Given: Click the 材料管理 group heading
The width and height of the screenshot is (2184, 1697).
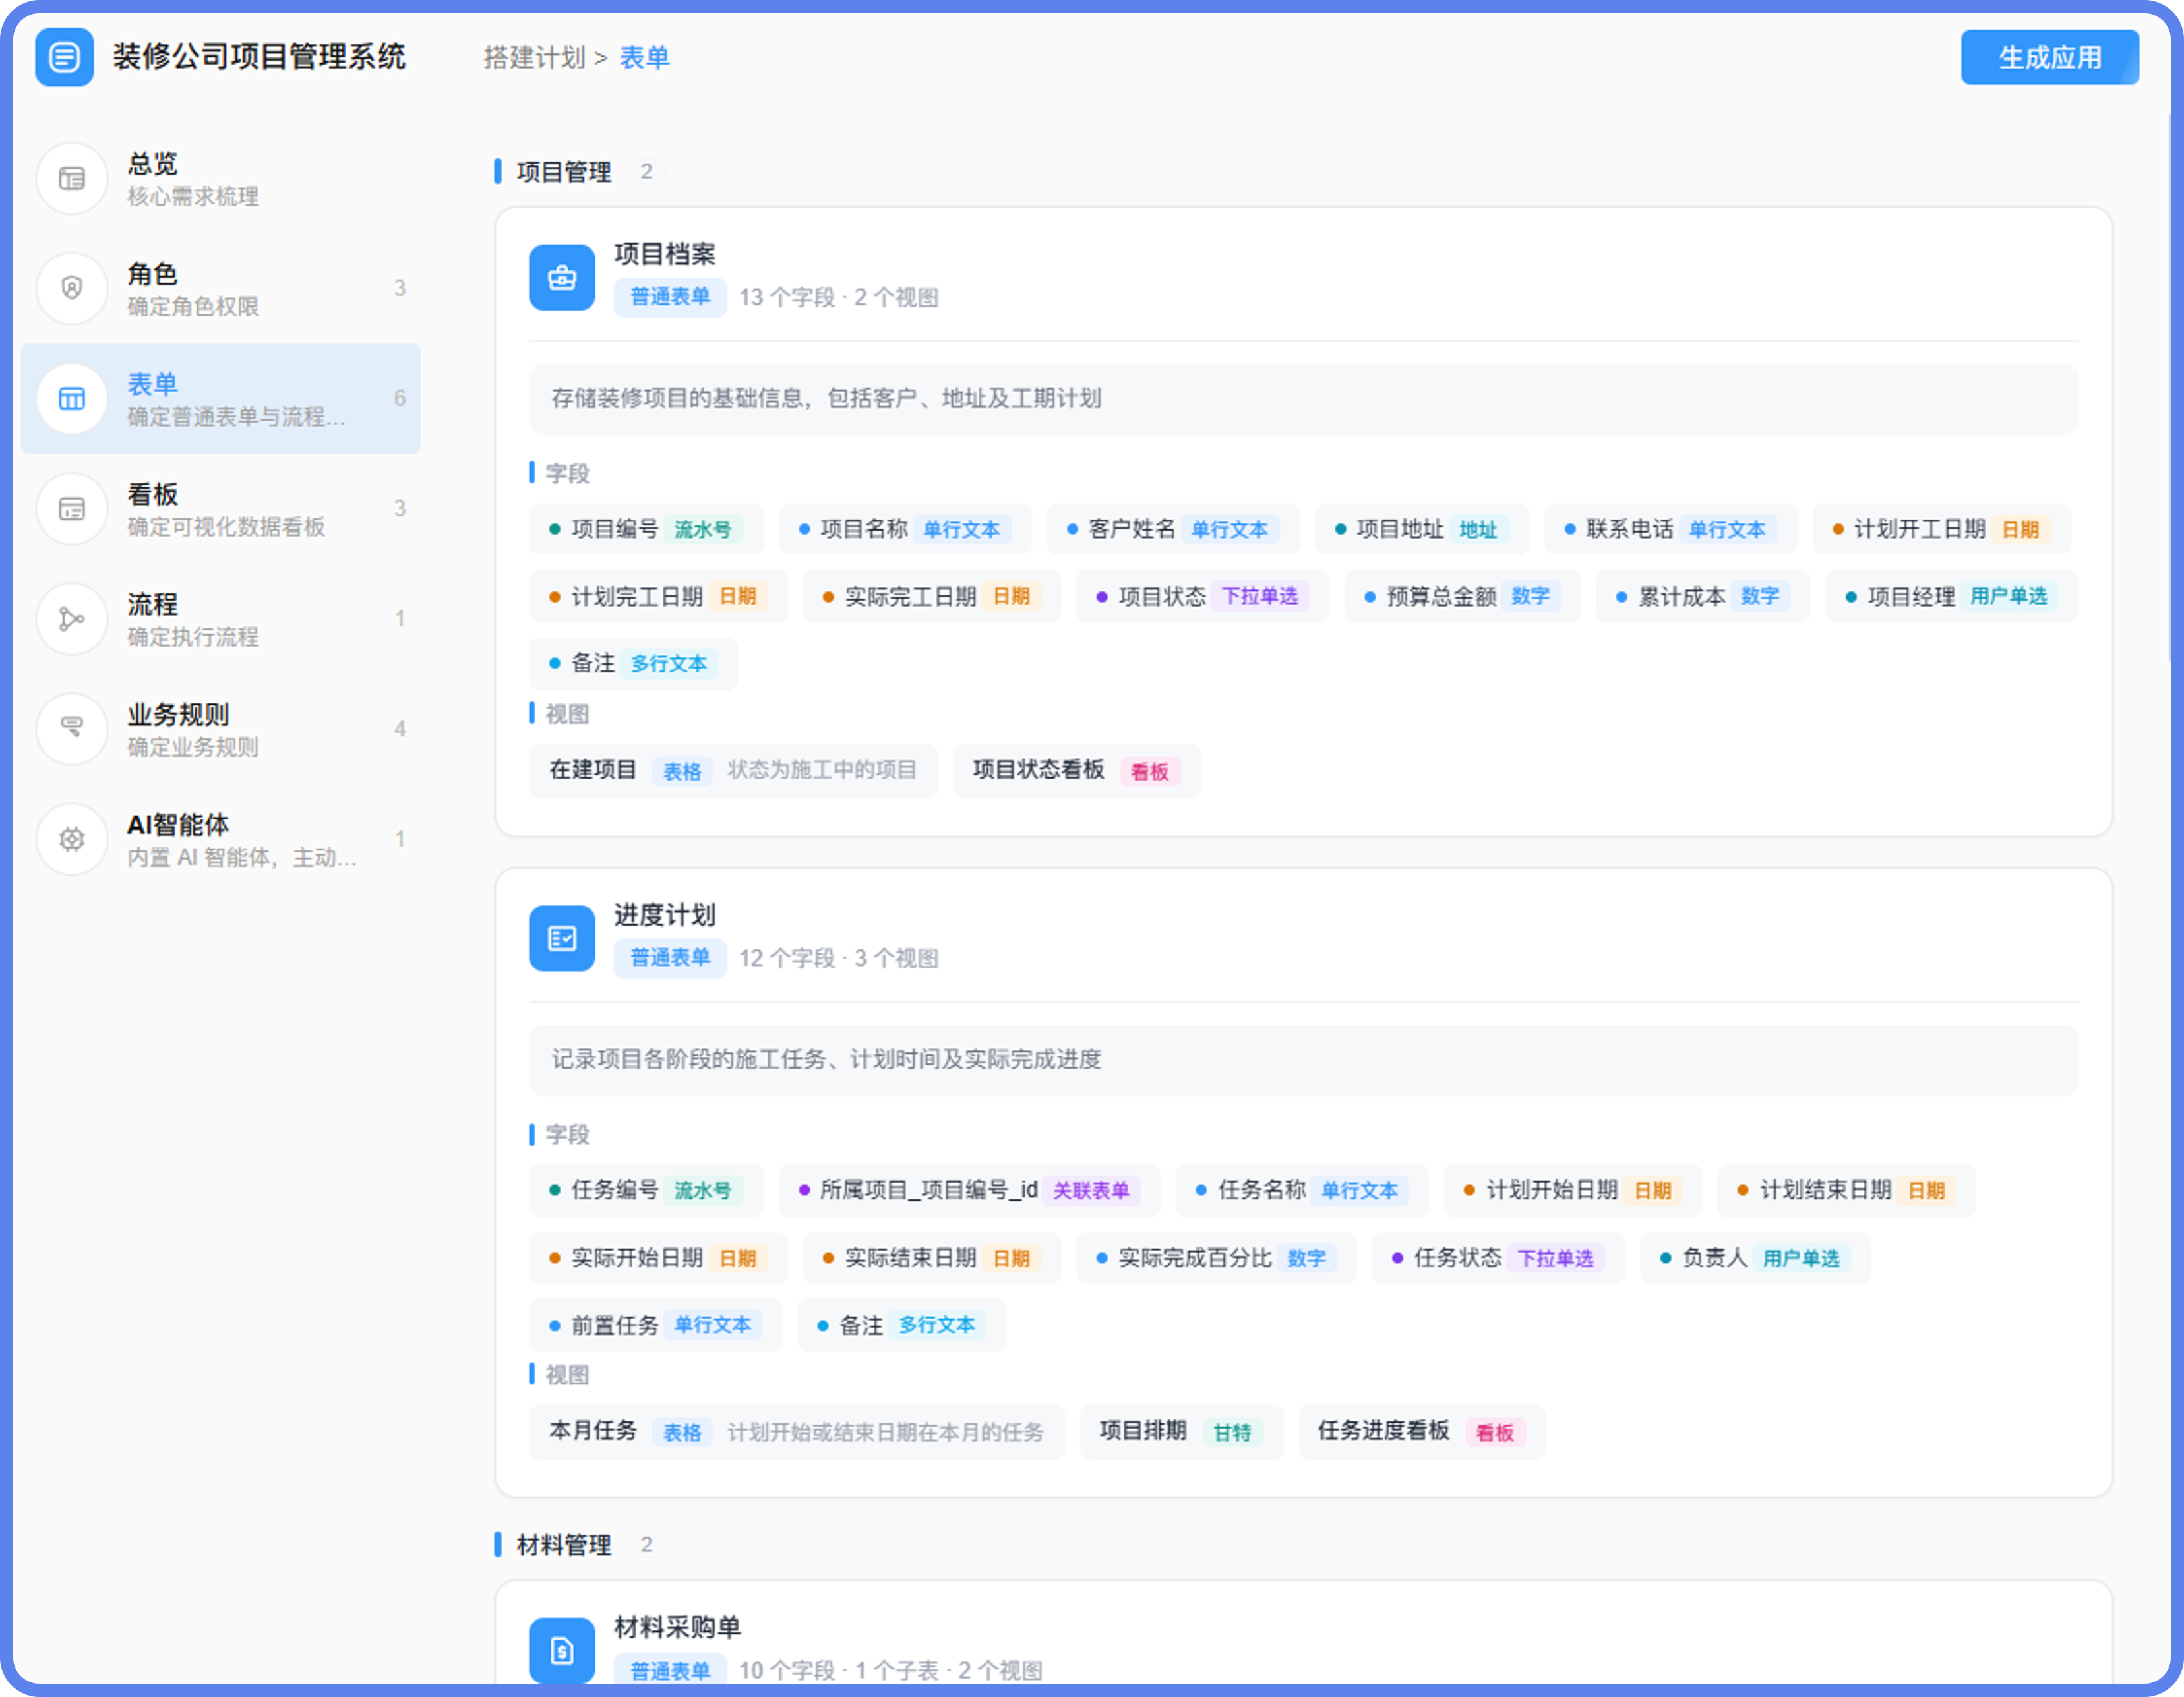Looking at the screenshot, I should click(x=563, y=1545).
